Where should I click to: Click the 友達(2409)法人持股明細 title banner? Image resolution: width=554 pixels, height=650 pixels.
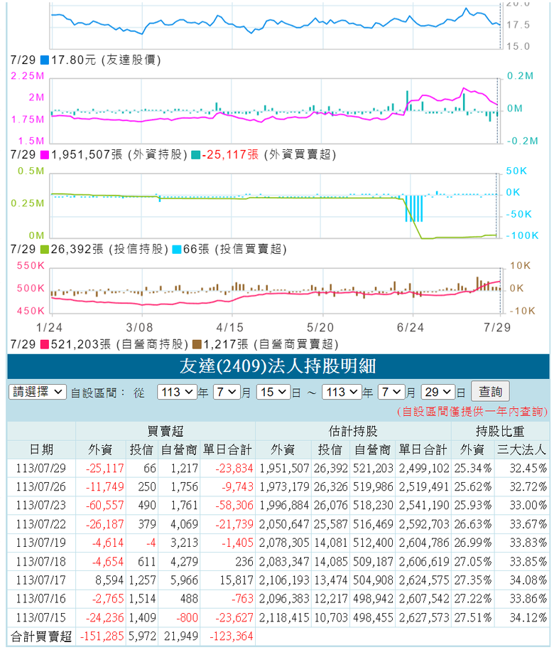(x=278, y=366)
